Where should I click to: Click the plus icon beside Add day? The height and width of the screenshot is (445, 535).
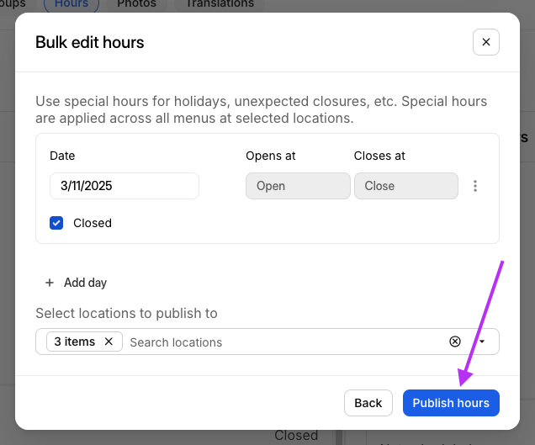coord(50,283)
